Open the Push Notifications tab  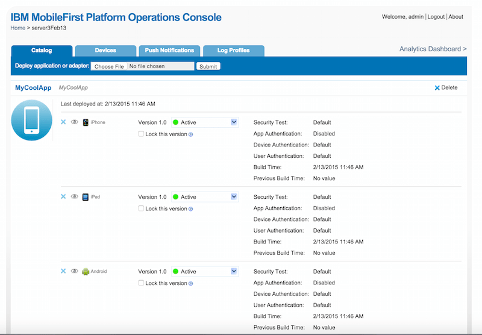pyautogui.click(x=170, y=51)
